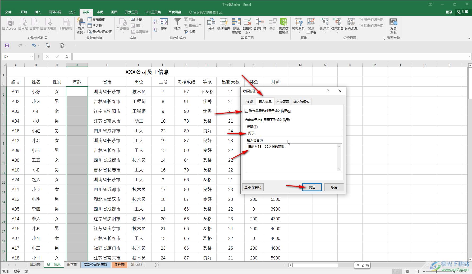472x274 pixels.
Task: Click the Share (共享) button
Action: click(x=462, y=12)
